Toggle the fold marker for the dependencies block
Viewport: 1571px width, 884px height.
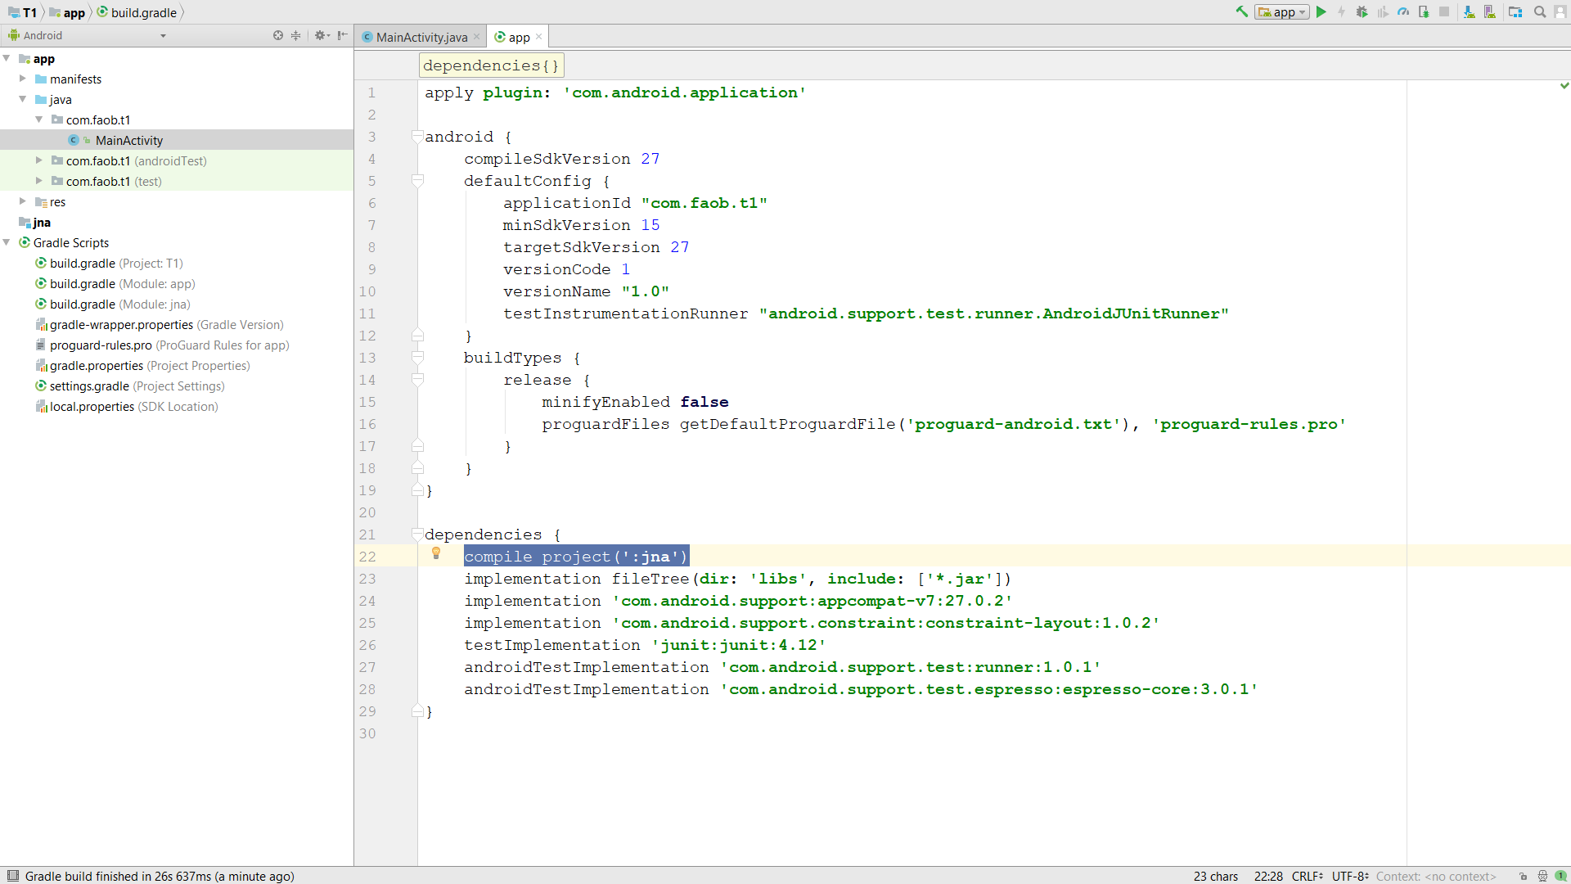(417, 534)
